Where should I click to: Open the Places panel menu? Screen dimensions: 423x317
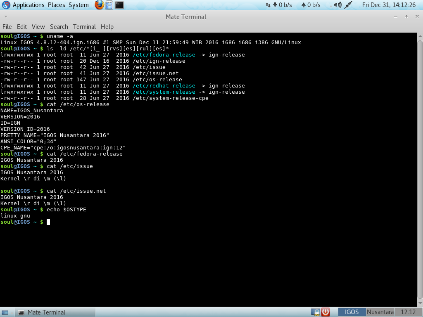point(56,5)
